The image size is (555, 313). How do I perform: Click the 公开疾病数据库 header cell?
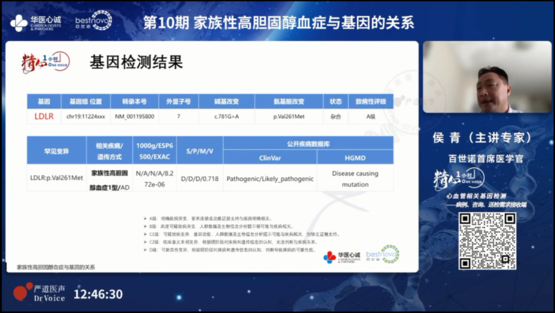(x=308, y=143)
